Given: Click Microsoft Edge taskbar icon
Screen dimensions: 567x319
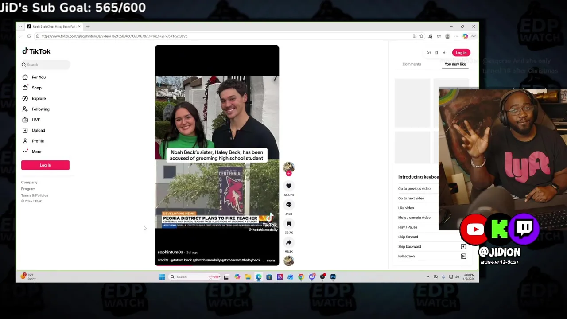Looking at the screenshot, I should tap(258, 277).
